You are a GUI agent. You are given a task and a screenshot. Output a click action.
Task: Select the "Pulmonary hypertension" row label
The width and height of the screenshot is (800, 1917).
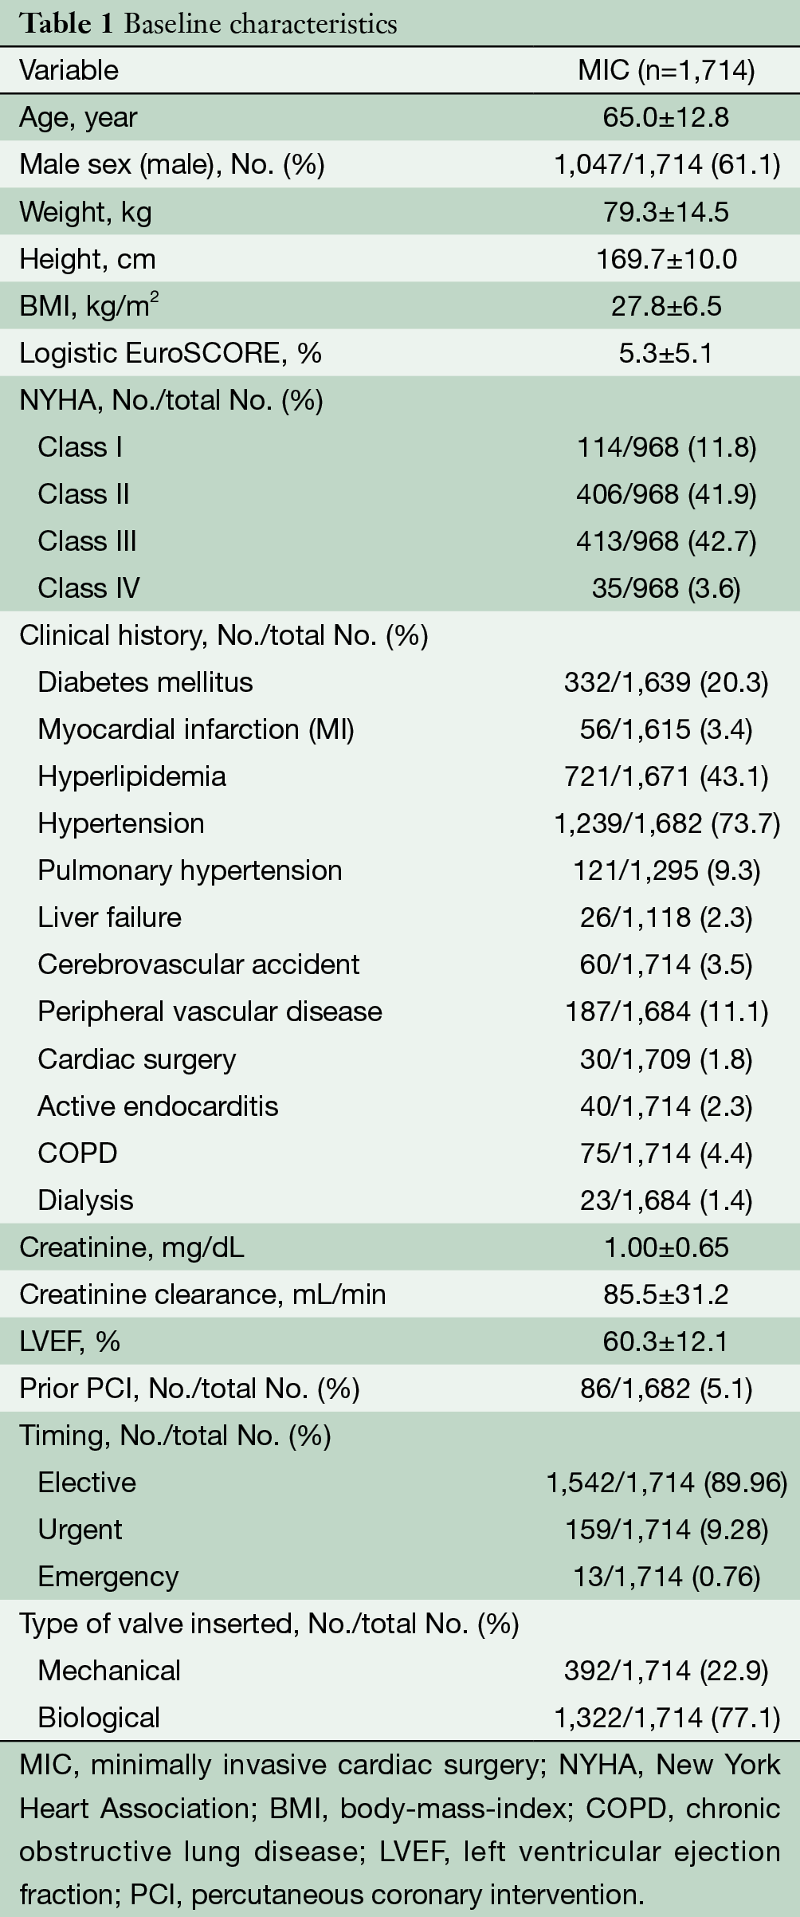pos(190,870)
